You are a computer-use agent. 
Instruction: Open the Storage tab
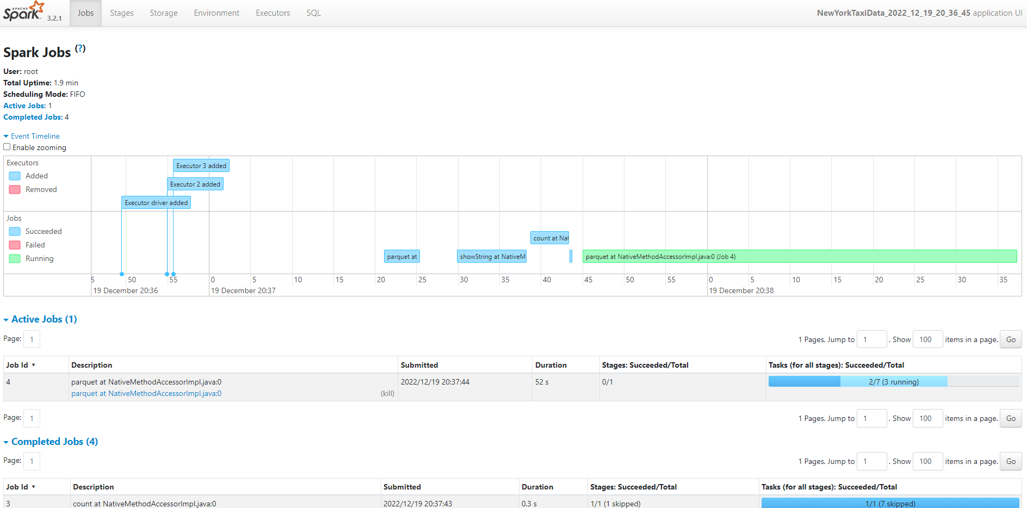pyautogui.click(x=164, y=13)
